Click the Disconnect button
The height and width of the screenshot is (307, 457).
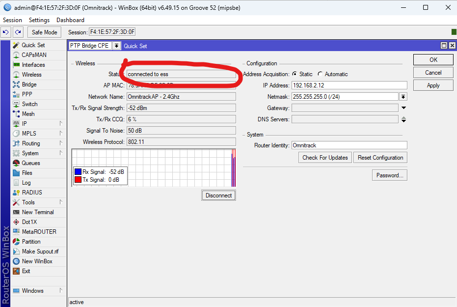(x=218, y=195)
